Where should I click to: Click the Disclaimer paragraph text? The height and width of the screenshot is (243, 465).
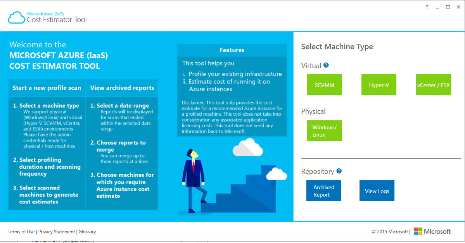(232, 117)
